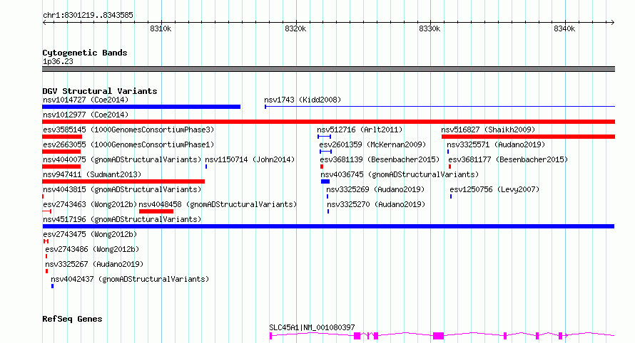
Task: Click the DGV Structural Variants track title
Action: pos(100,91)
